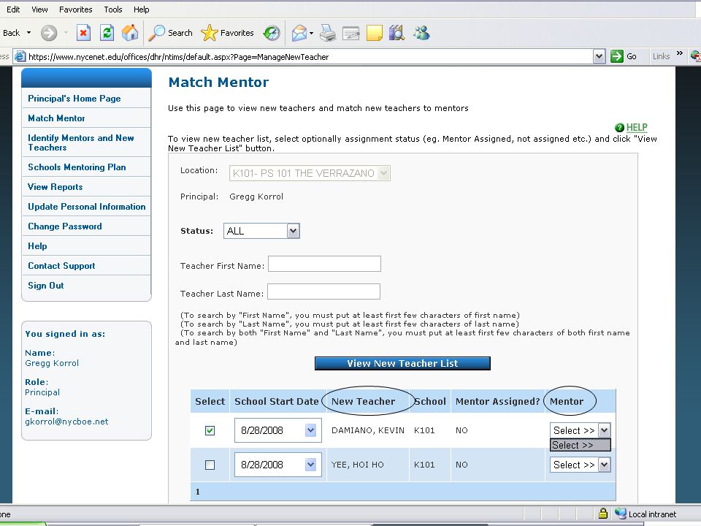Click the Research books toolbar icon

pos(397,33)
